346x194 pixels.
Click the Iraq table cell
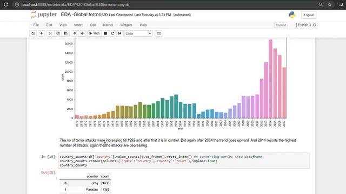(x=95, y=183)
